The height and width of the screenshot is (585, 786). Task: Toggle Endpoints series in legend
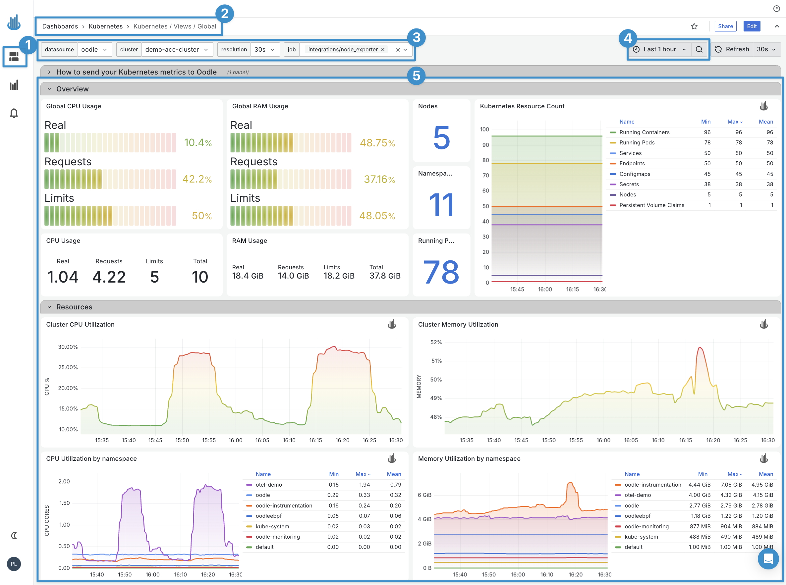632,163
